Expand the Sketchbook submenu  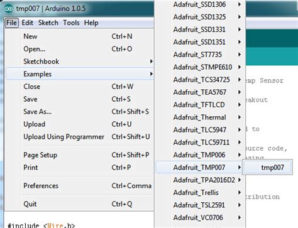[x=80, y=62]
